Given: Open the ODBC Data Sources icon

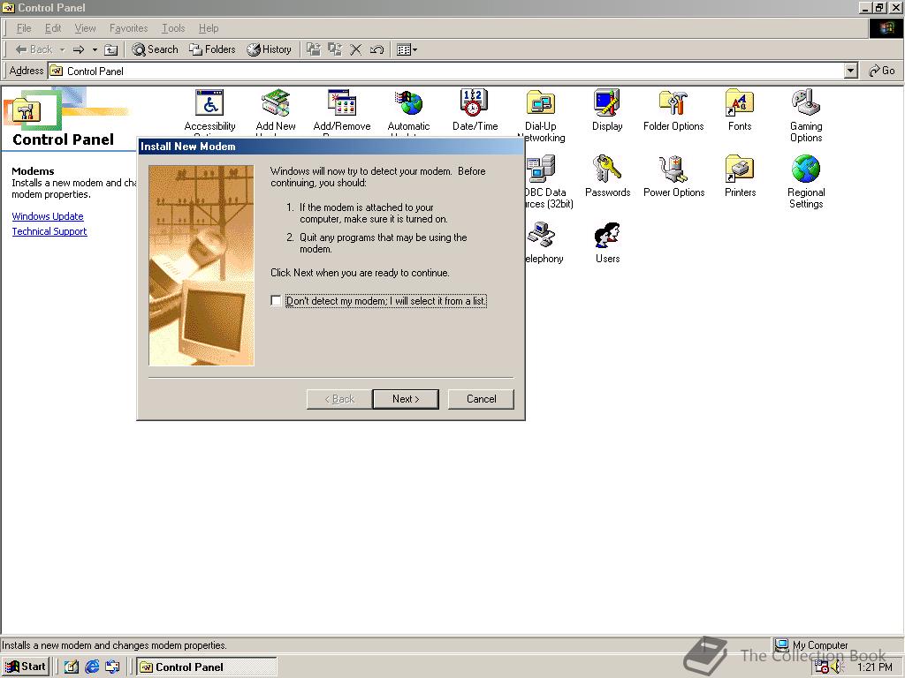Looking at the screenshot, I should 541,170.
